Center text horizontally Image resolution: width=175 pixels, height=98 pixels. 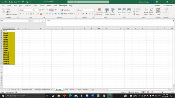pos(50,14)
